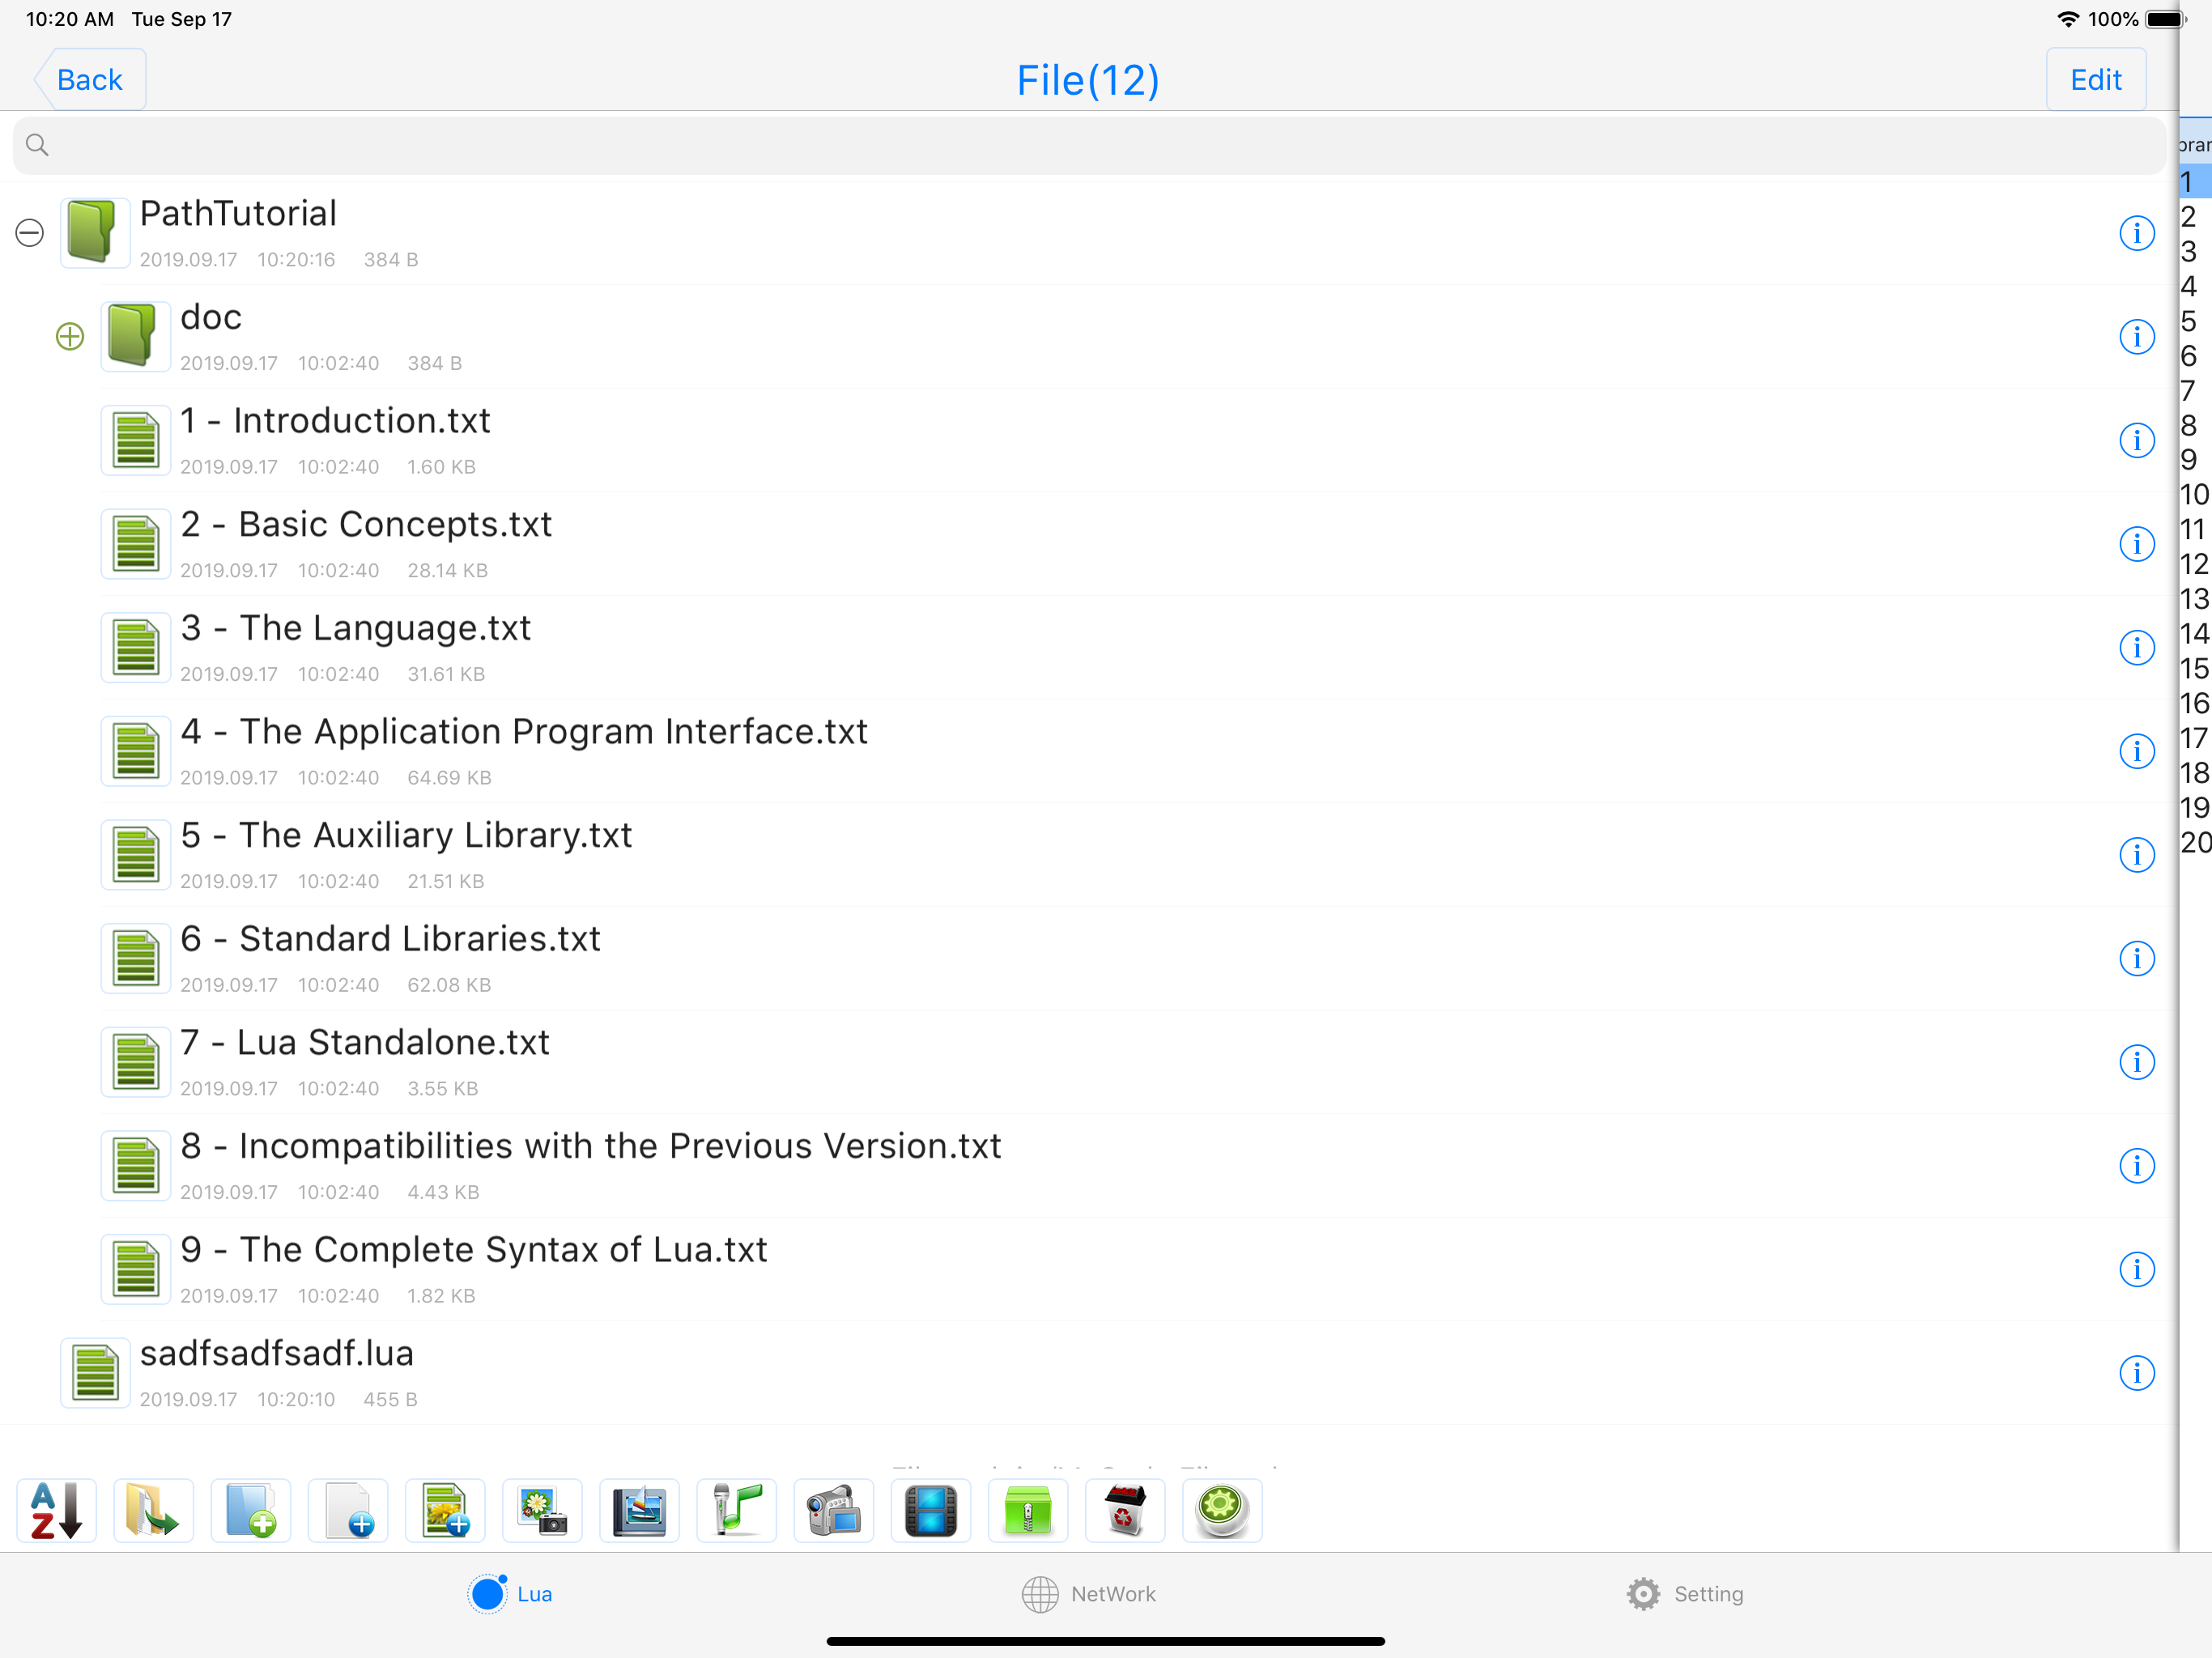Click the A-Z sort icon

point(56,1510)
